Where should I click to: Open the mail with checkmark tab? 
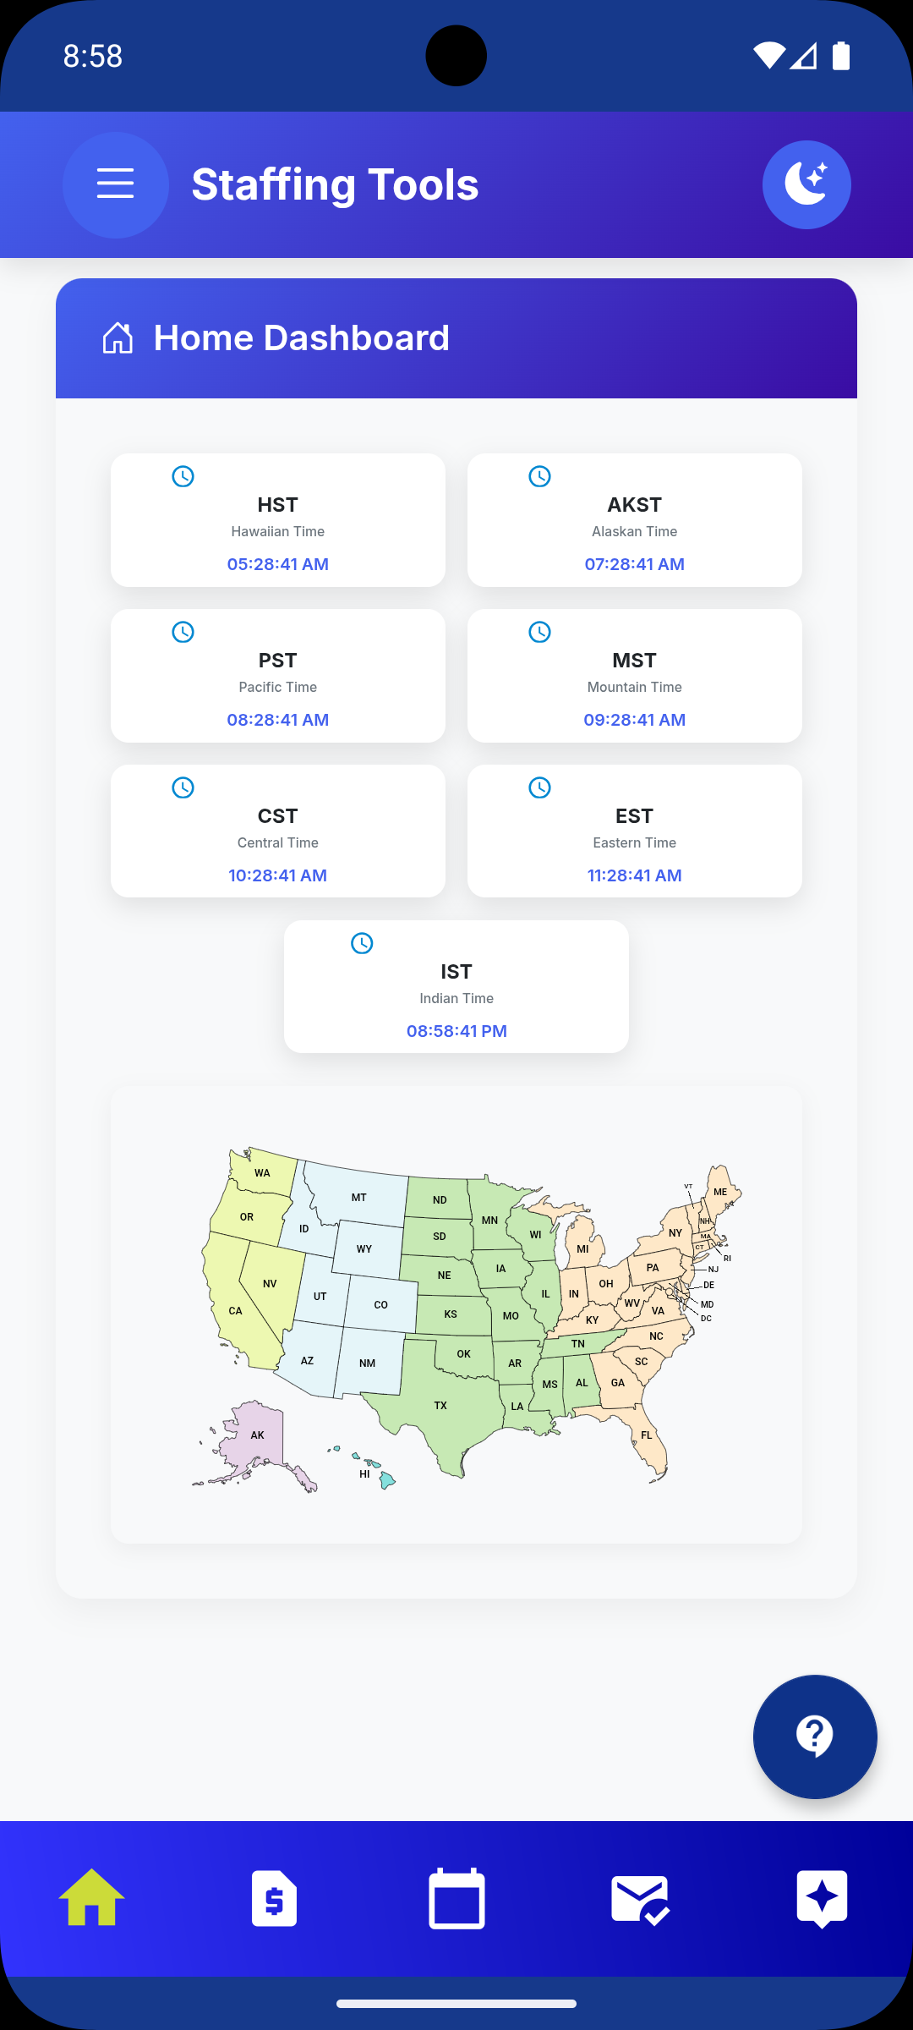[639, 1899]
